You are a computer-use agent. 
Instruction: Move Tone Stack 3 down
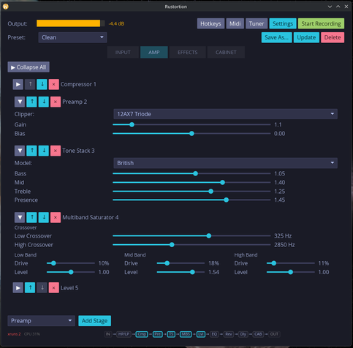coord(44,151)
